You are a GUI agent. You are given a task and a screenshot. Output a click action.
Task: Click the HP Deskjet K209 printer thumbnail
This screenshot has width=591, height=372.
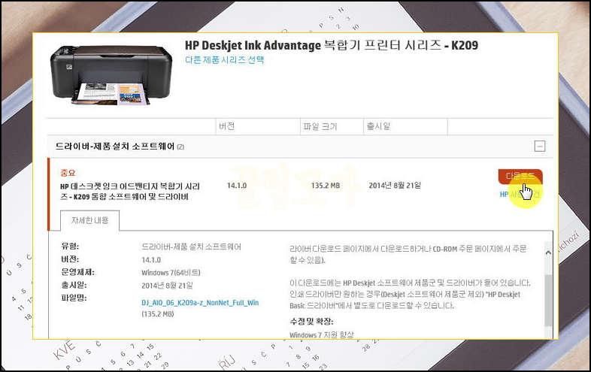point(111,75)
